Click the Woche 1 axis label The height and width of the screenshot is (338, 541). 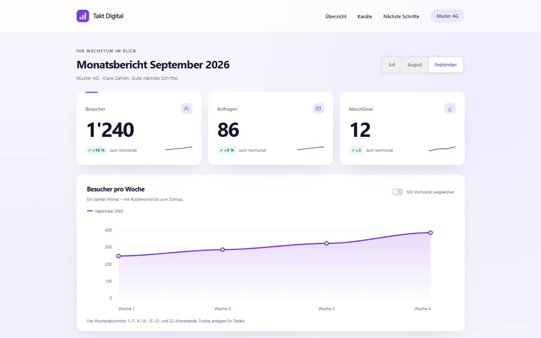tap(126, 309)
